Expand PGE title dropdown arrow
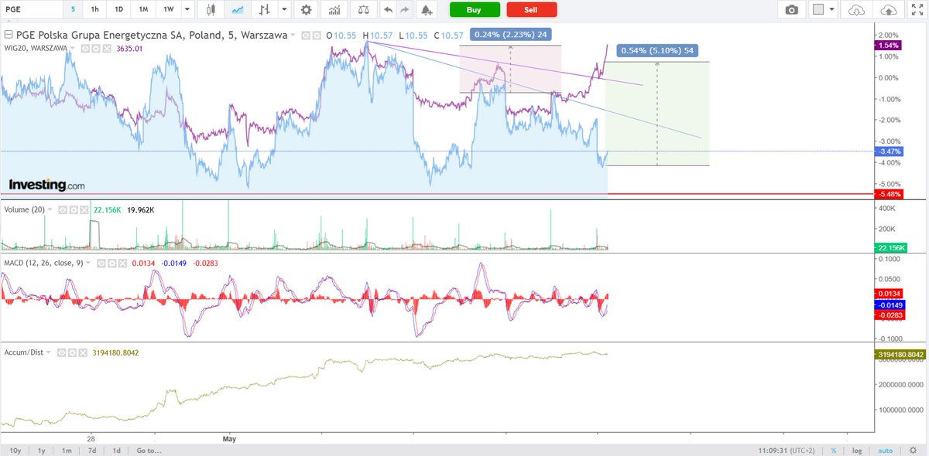The image size is (929, 456). click(x=294, y=36)
